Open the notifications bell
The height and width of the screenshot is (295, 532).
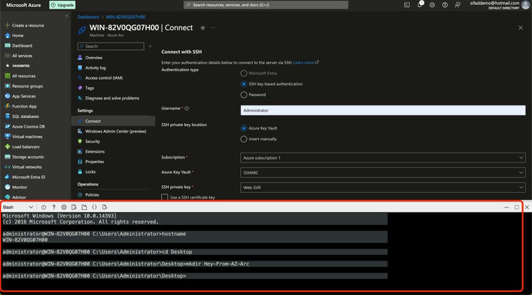click(x=420, y=5)
